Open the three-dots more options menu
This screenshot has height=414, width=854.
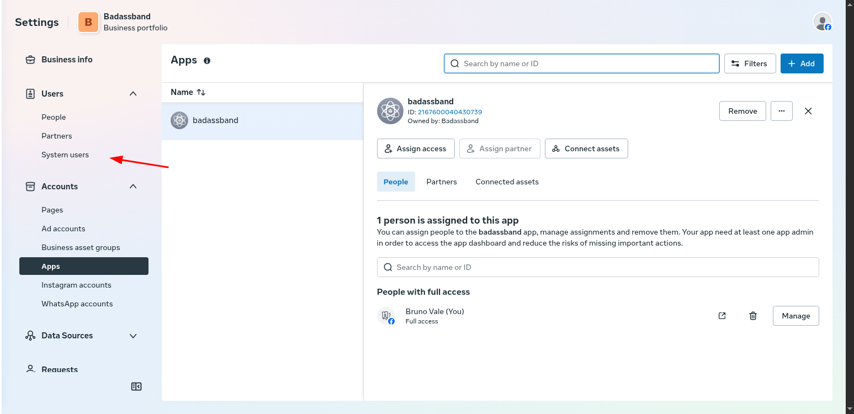[781, 111]
